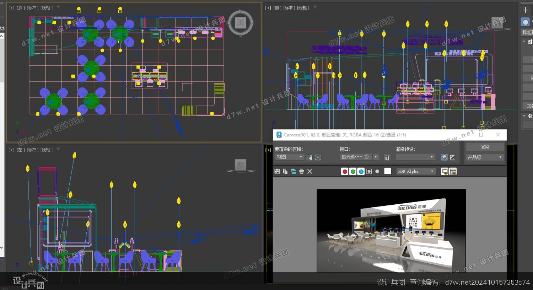Click the white color swatch in render toolbar
Image resolution: width=533 pixels, height=290 pixels.
coord(388,171)
